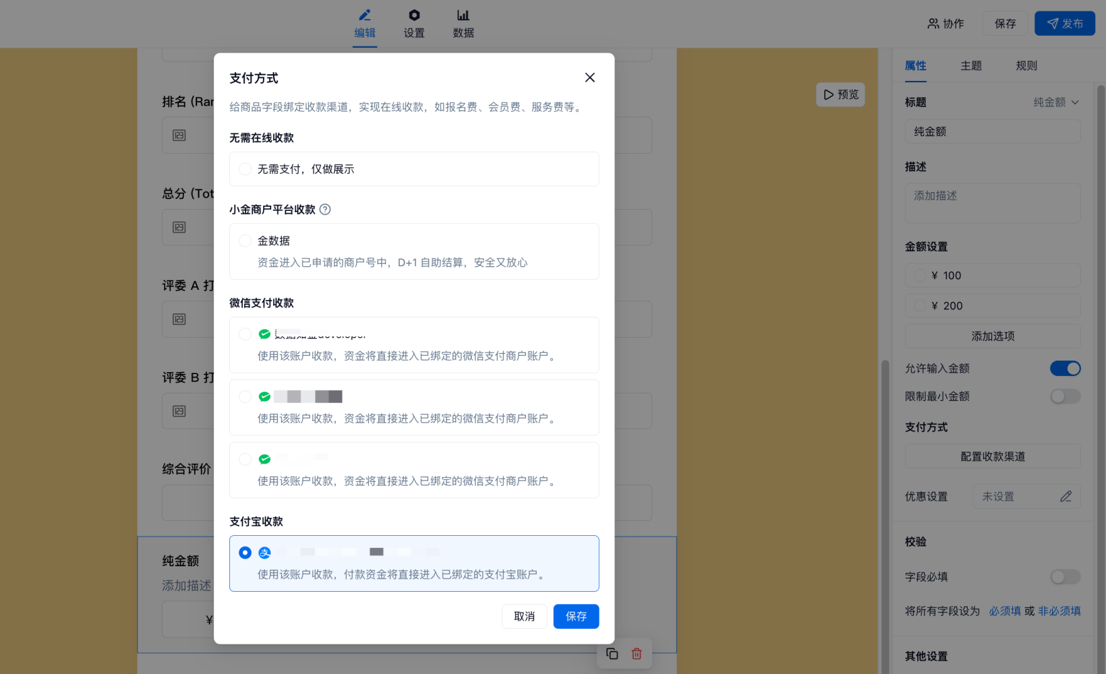Close the 支付方式 dialog with X
This screenshot has height=674, width=1106.
point(589,78)
